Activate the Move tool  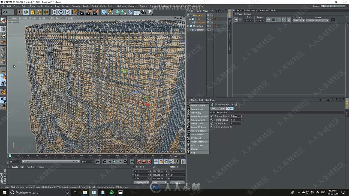(26, 12)
